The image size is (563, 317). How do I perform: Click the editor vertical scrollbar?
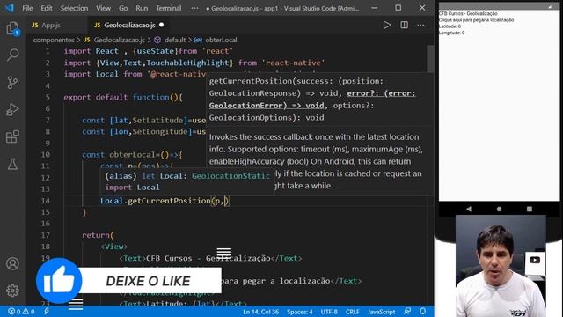pyautogui.click(x=430, y=58)
